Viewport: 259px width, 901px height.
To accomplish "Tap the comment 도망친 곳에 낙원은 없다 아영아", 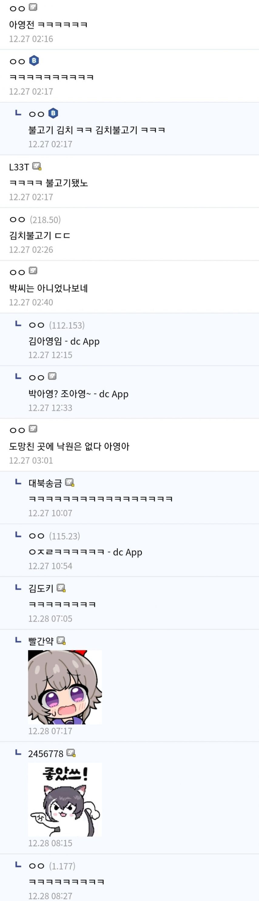I will tap(69, 446).
